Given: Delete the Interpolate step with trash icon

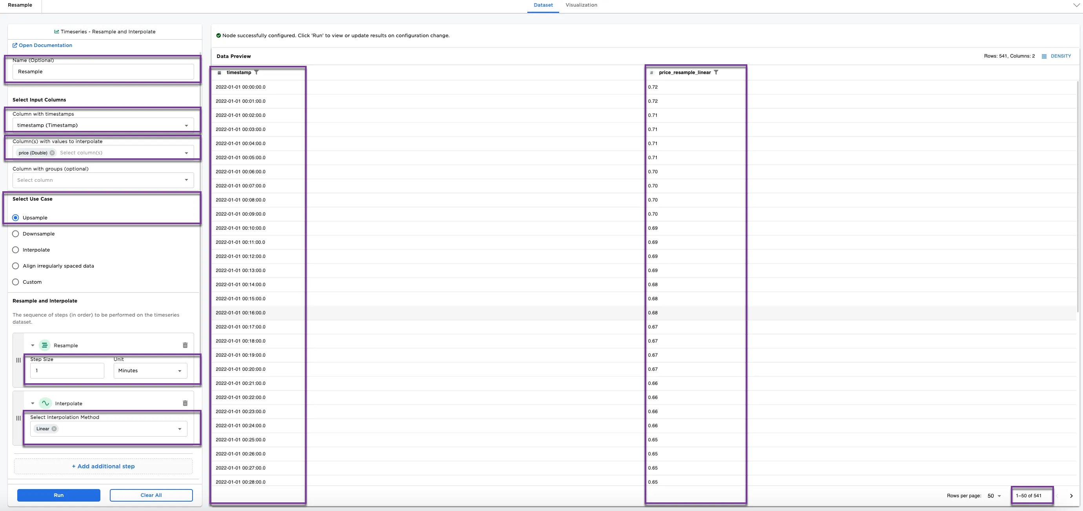Looking at the screenshot, I should pos(185,403).
